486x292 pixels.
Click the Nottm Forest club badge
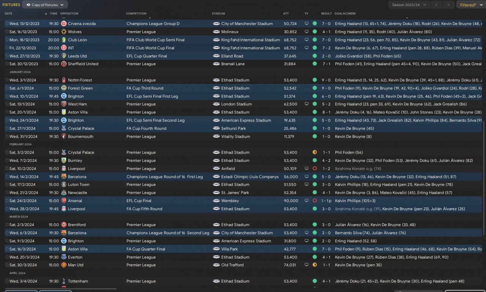[64, 80]
